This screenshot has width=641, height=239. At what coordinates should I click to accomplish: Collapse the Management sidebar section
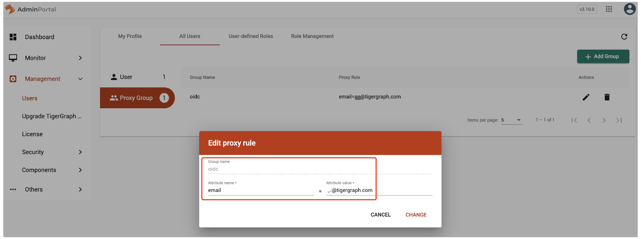tap(80, 79)
